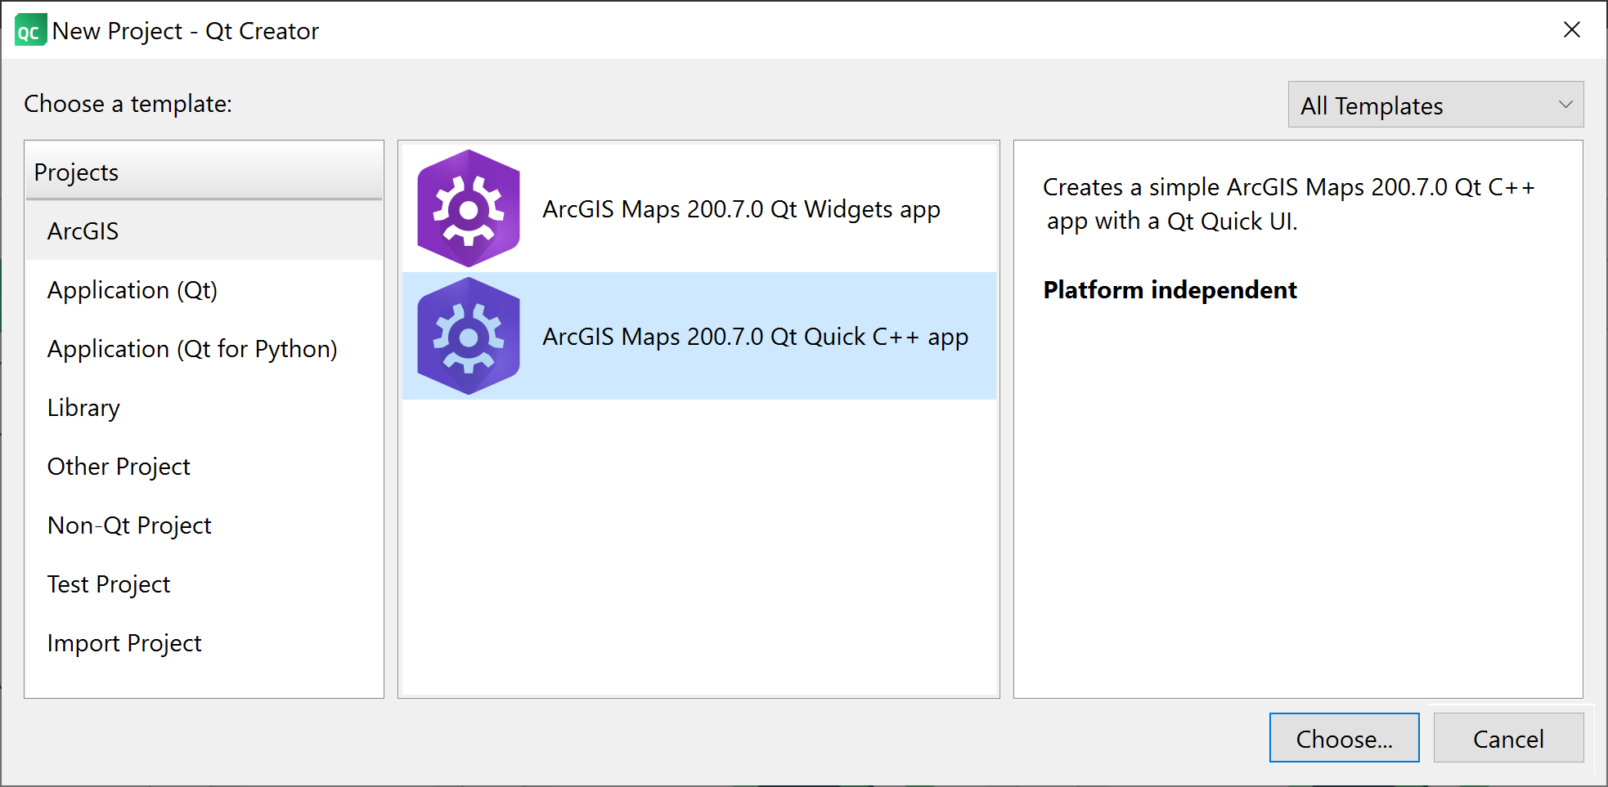Viewport: 1608px width, 787px height.
Task: Click the Platform independent description text
Action: 1170,290
